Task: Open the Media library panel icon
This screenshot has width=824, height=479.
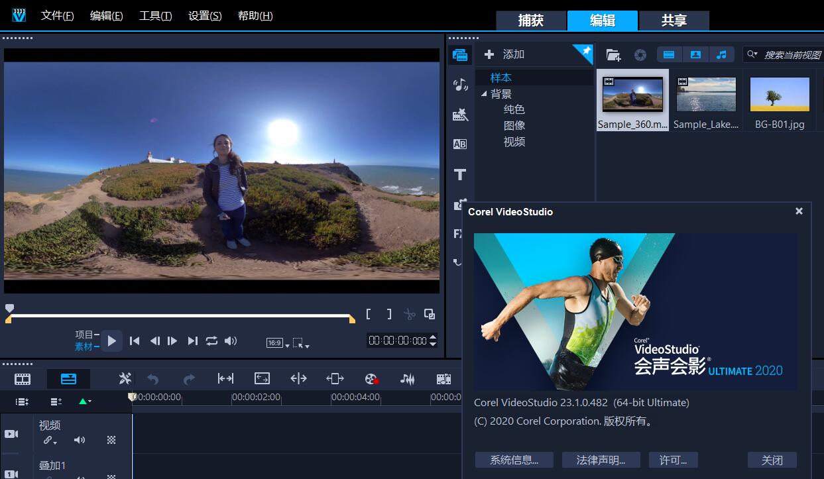Action: pyautogui.click(x=460, y=55)
